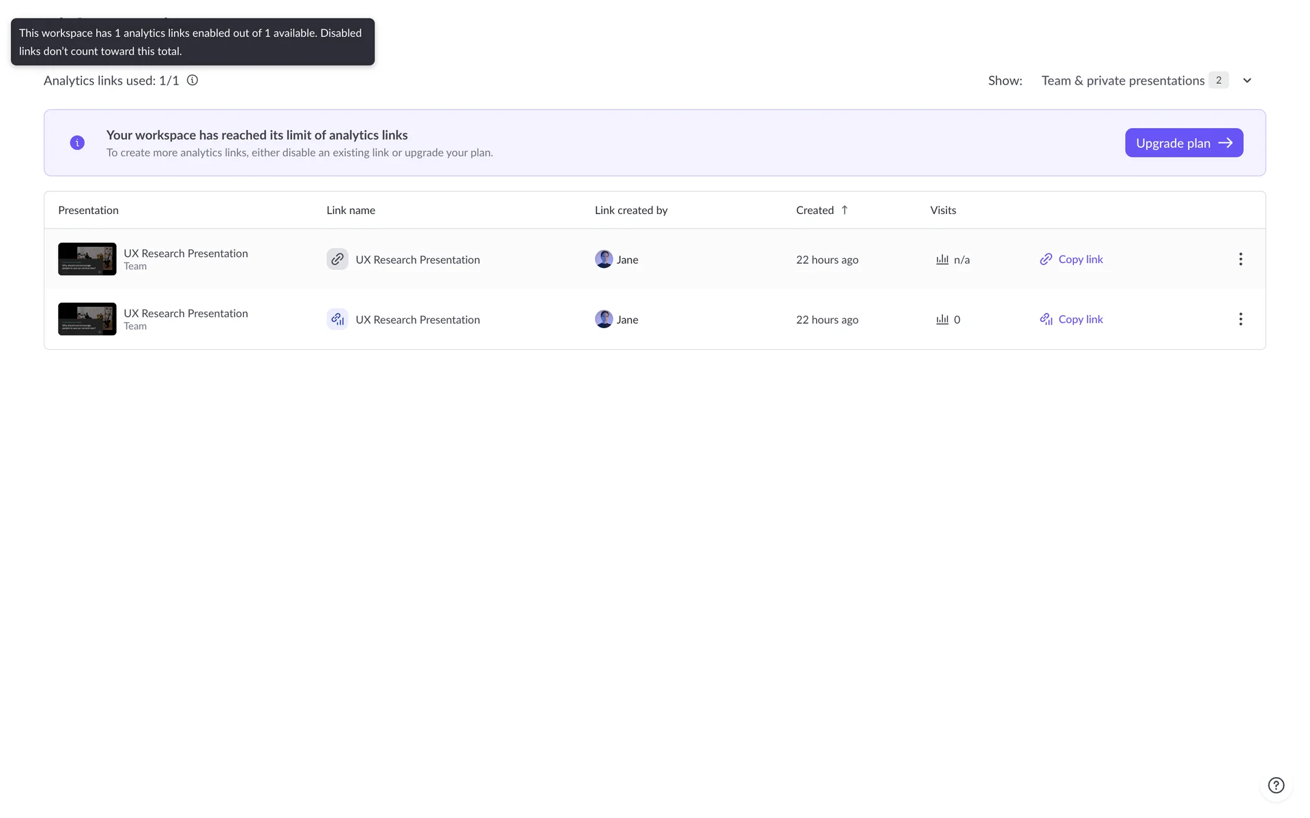Click Jane's avatar in the first row

604,259
